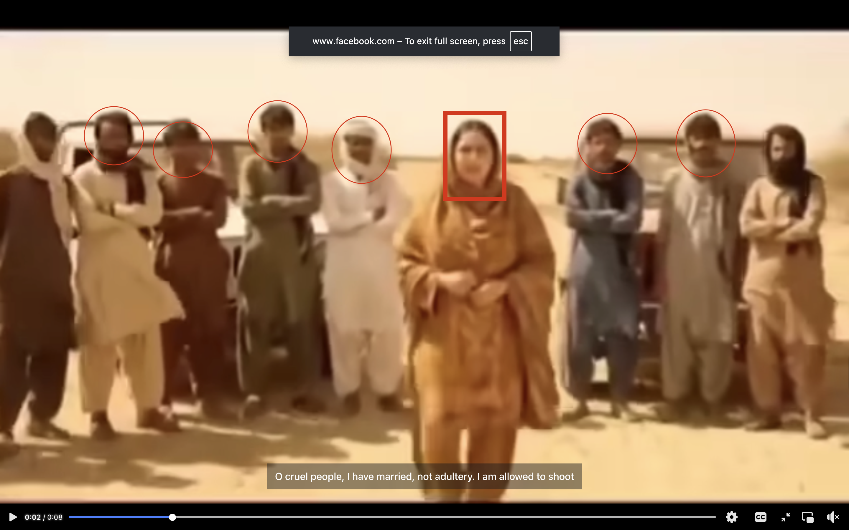Viewport: 849px width, 530px height.
Task: Exit full screen using collapse arrows icon
Action: pos(786,517)
